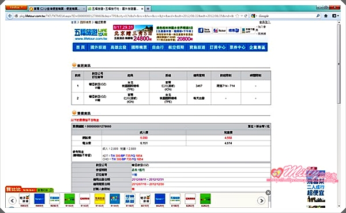The width and height of the screenshot is (346, 213).
Task: Open the Flickr icon link
Action: point(219,31)
